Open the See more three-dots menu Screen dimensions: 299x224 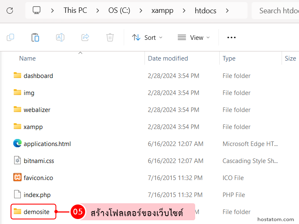pyautogui.click(x=231, y=37)
